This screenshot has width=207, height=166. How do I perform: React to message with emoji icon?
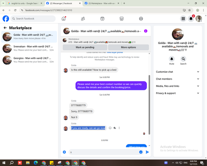(x=110, y=128)
